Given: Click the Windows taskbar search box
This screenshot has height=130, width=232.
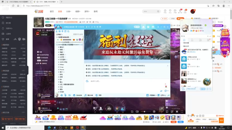Looking at the screenshot, I should [x=25, y=128].
